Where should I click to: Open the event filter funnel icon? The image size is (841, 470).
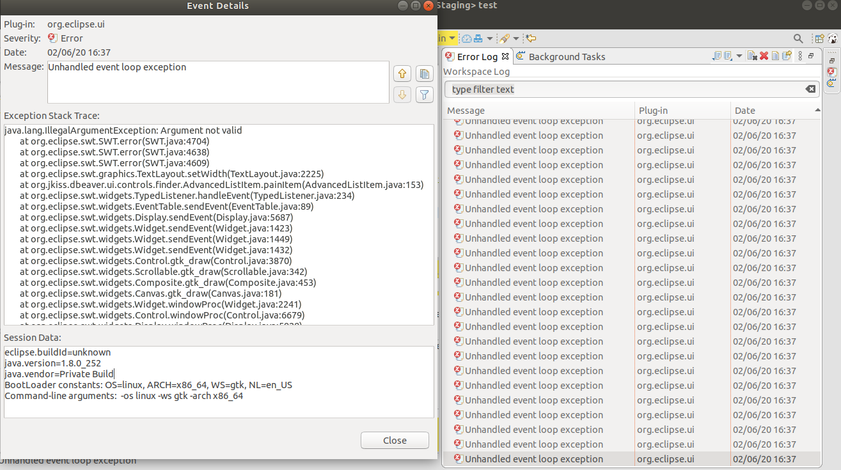425,95
